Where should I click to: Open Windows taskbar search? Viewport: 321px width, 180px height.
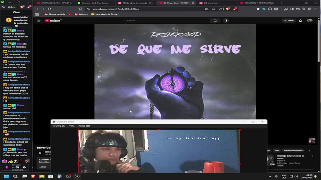coord(15,176)
